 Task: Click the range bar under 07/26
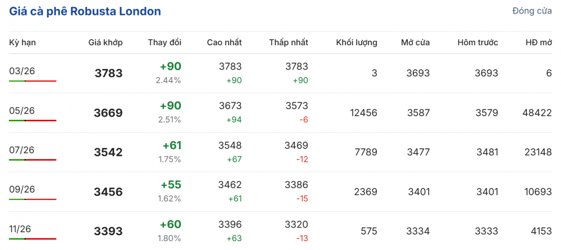coord(33,160)
